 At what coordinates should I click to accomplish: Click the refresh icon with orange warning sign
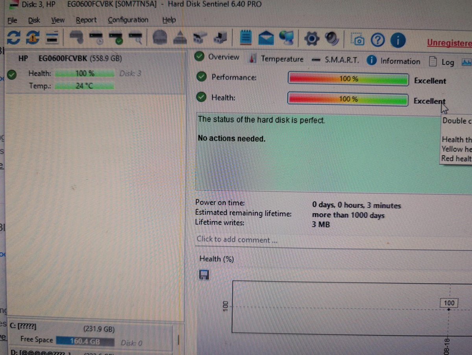pos(33,38)
